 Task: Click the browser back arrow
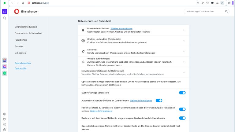[x=12, y=3]
